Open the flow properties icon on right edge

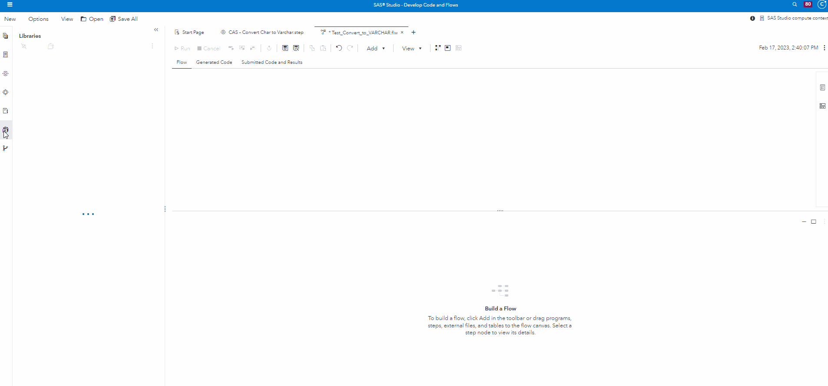[x=822, y=88]
